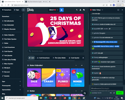
Task: Open the live support headset button
Action: click(x=85, y=93)
